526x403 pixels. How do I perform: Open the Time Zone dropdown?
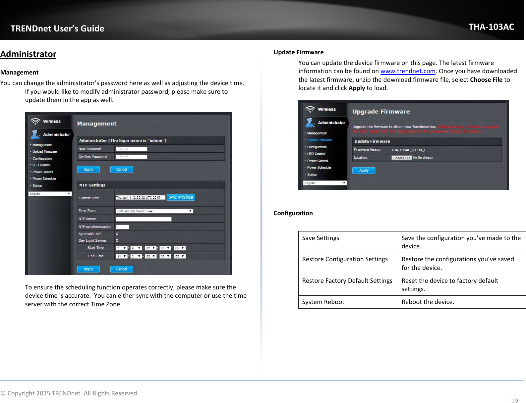pyautogui.click(x=154, y=211)
